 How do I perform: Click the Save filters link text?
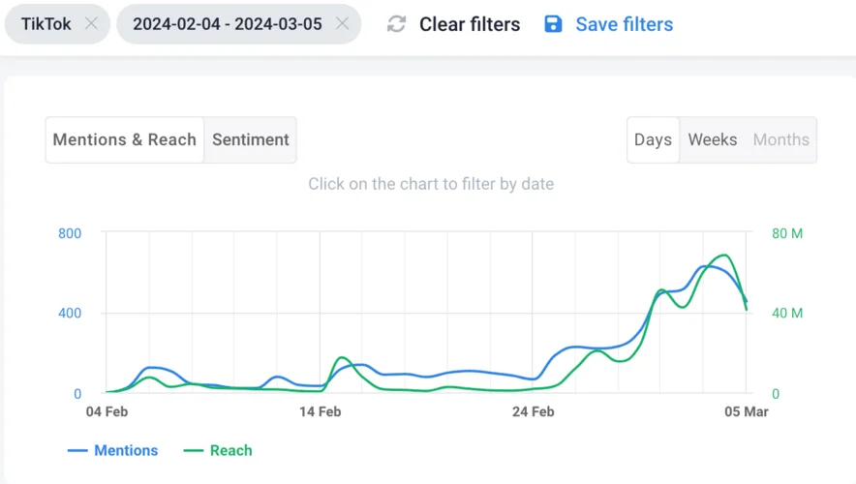click(x=624, y=24)
